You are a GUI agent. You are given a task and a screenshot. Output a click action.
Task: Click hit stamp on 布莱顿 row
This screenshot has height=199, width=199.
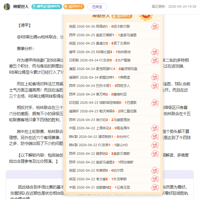155,170
